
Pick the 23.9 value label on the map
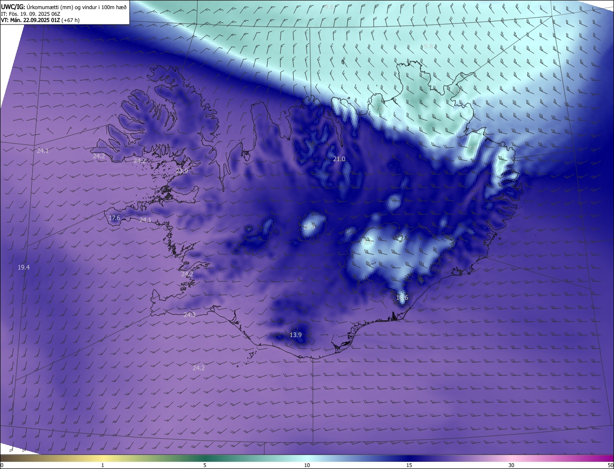[182, 171]
